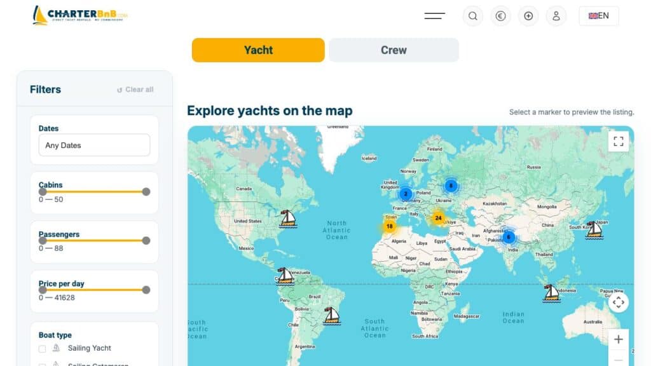Open the cluster of 18 near Spain
The width and height of the screenshot is (651, 366).
point(389,227)
